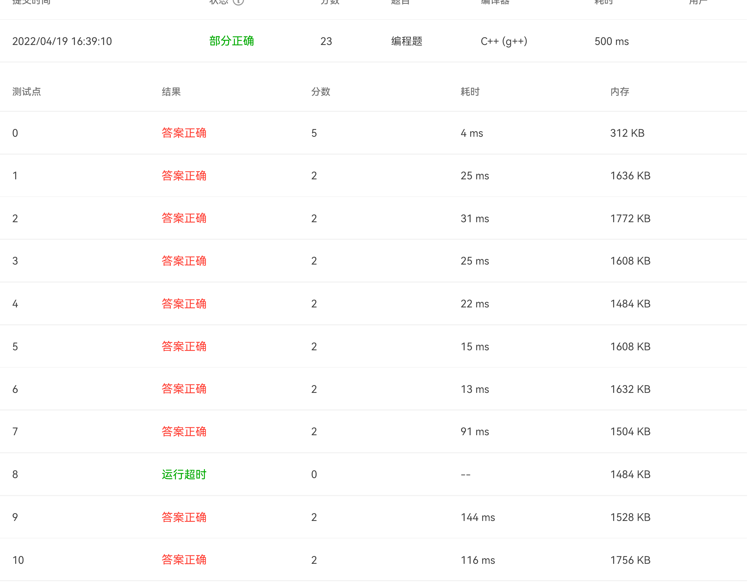Screen dimensions: 753x583
Task: Click total score 23 in submission row
Action: pos(326,41)
